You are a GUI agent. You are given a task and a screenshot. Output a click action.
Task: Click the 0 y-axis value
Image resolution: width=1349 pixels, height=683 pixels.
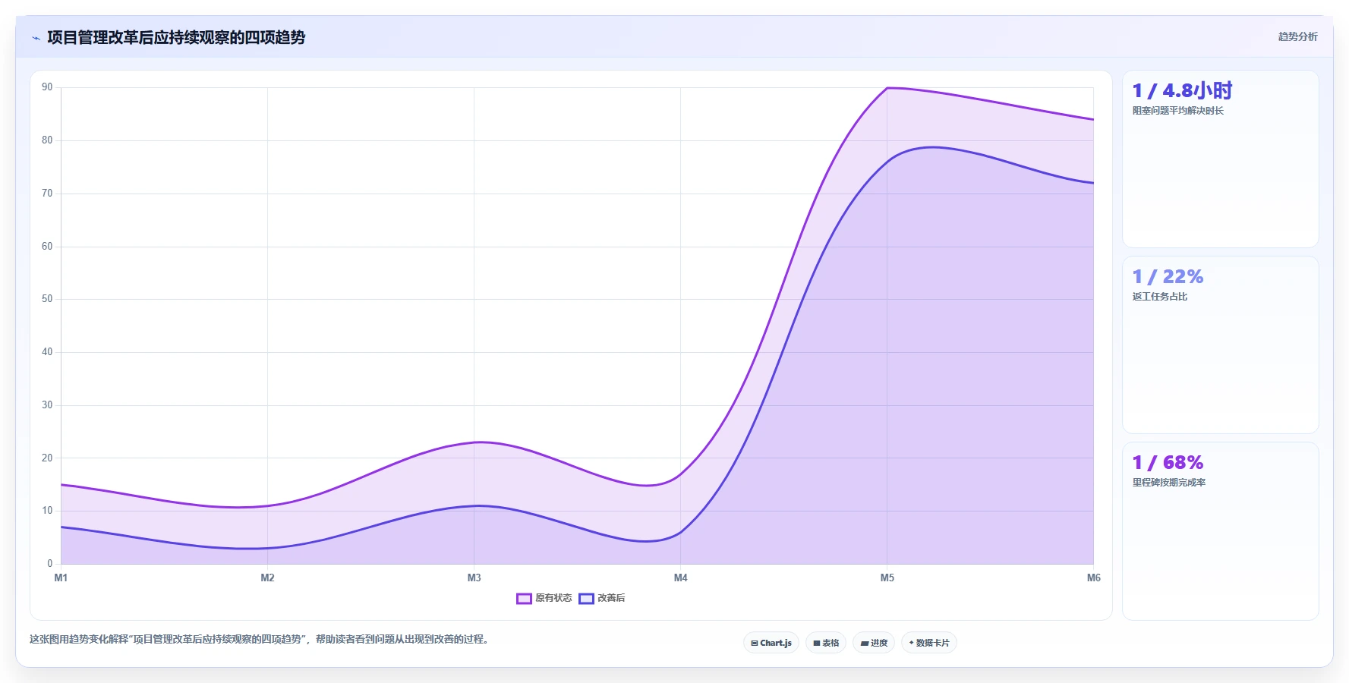(50, 564)
